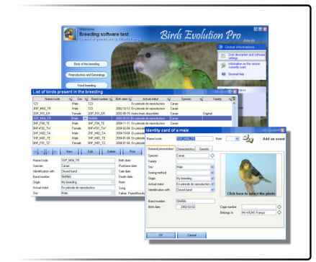316x262 pixels.
Task: Open General help icon
Action: coord(223,74)
